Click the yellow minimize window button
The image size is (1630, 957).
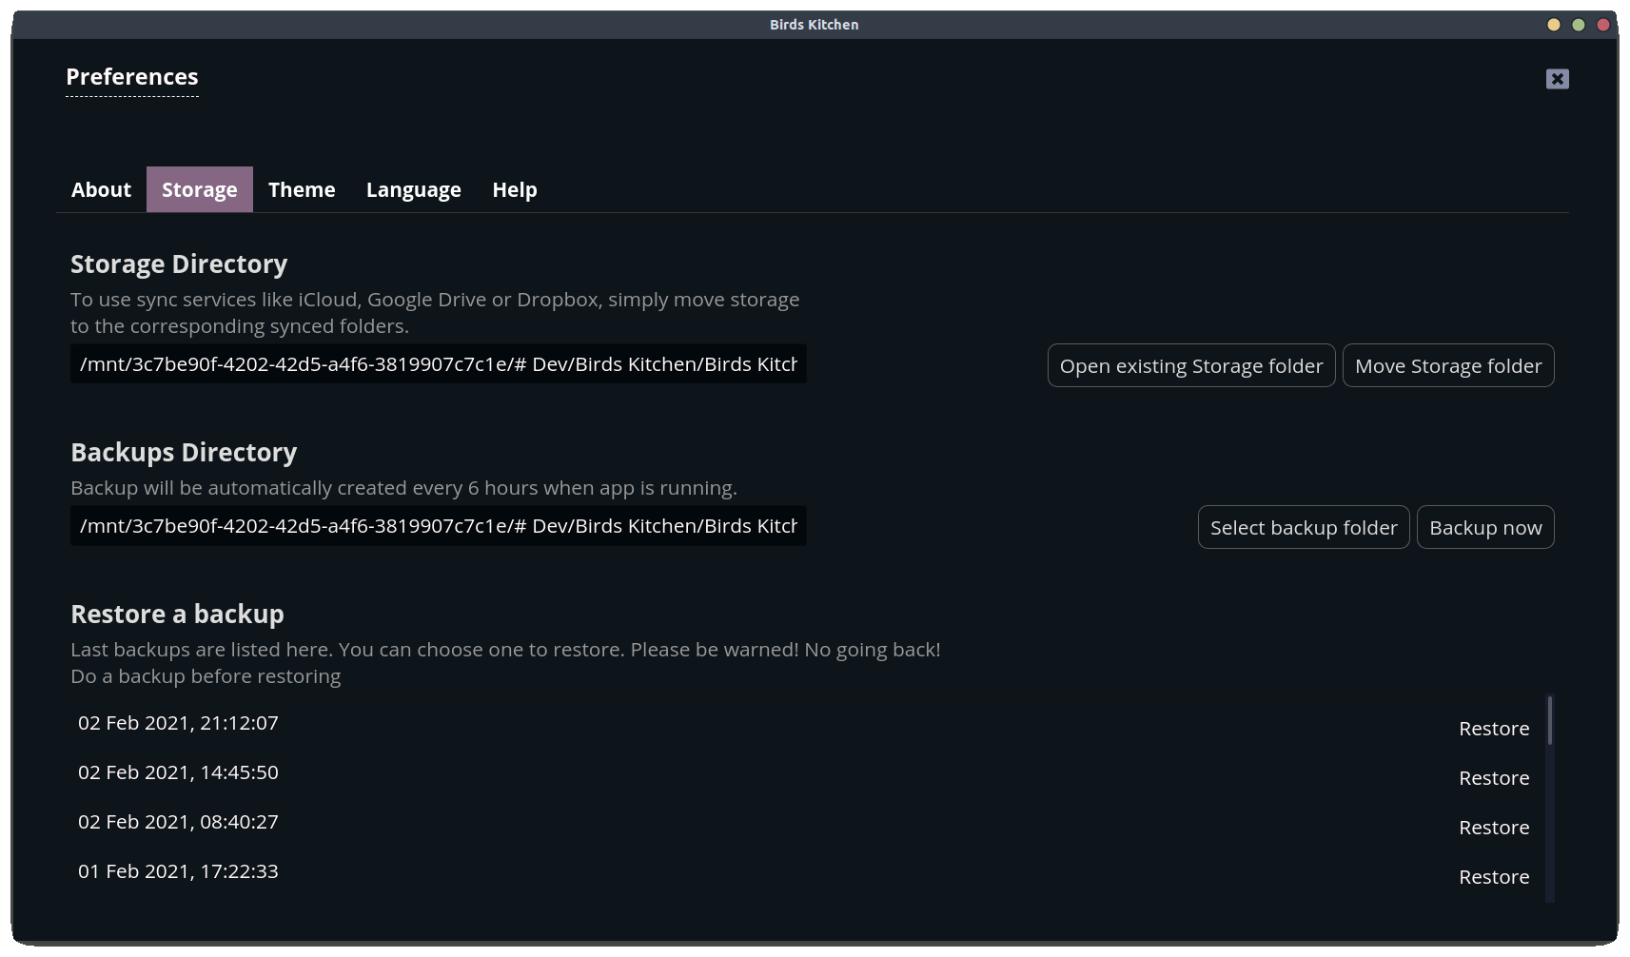pyautogui.click(x=1554, y=25)
